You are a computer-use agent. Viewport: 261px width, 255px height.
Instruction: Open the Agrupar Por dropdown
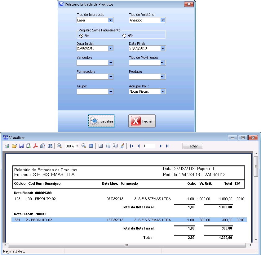point(163,91)
